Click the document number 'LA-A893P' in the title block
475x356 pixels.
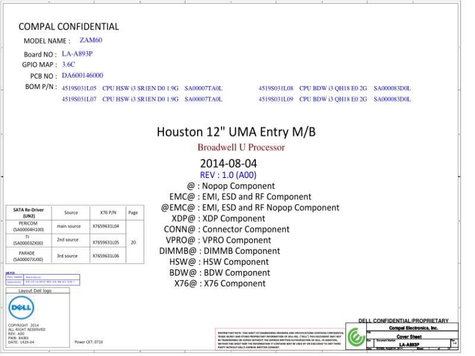point(409,345)
